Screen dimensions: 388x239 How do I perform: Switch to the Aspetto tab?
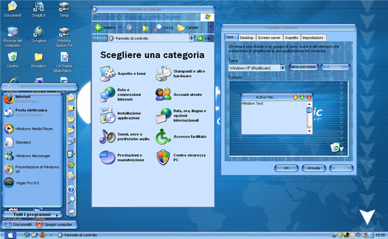pos(292,38)
